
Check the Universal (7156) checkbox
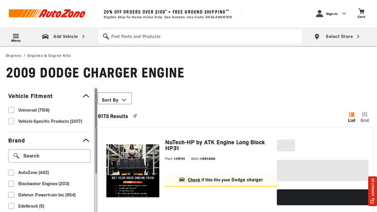pyautogui.click(x=11, y=110)
